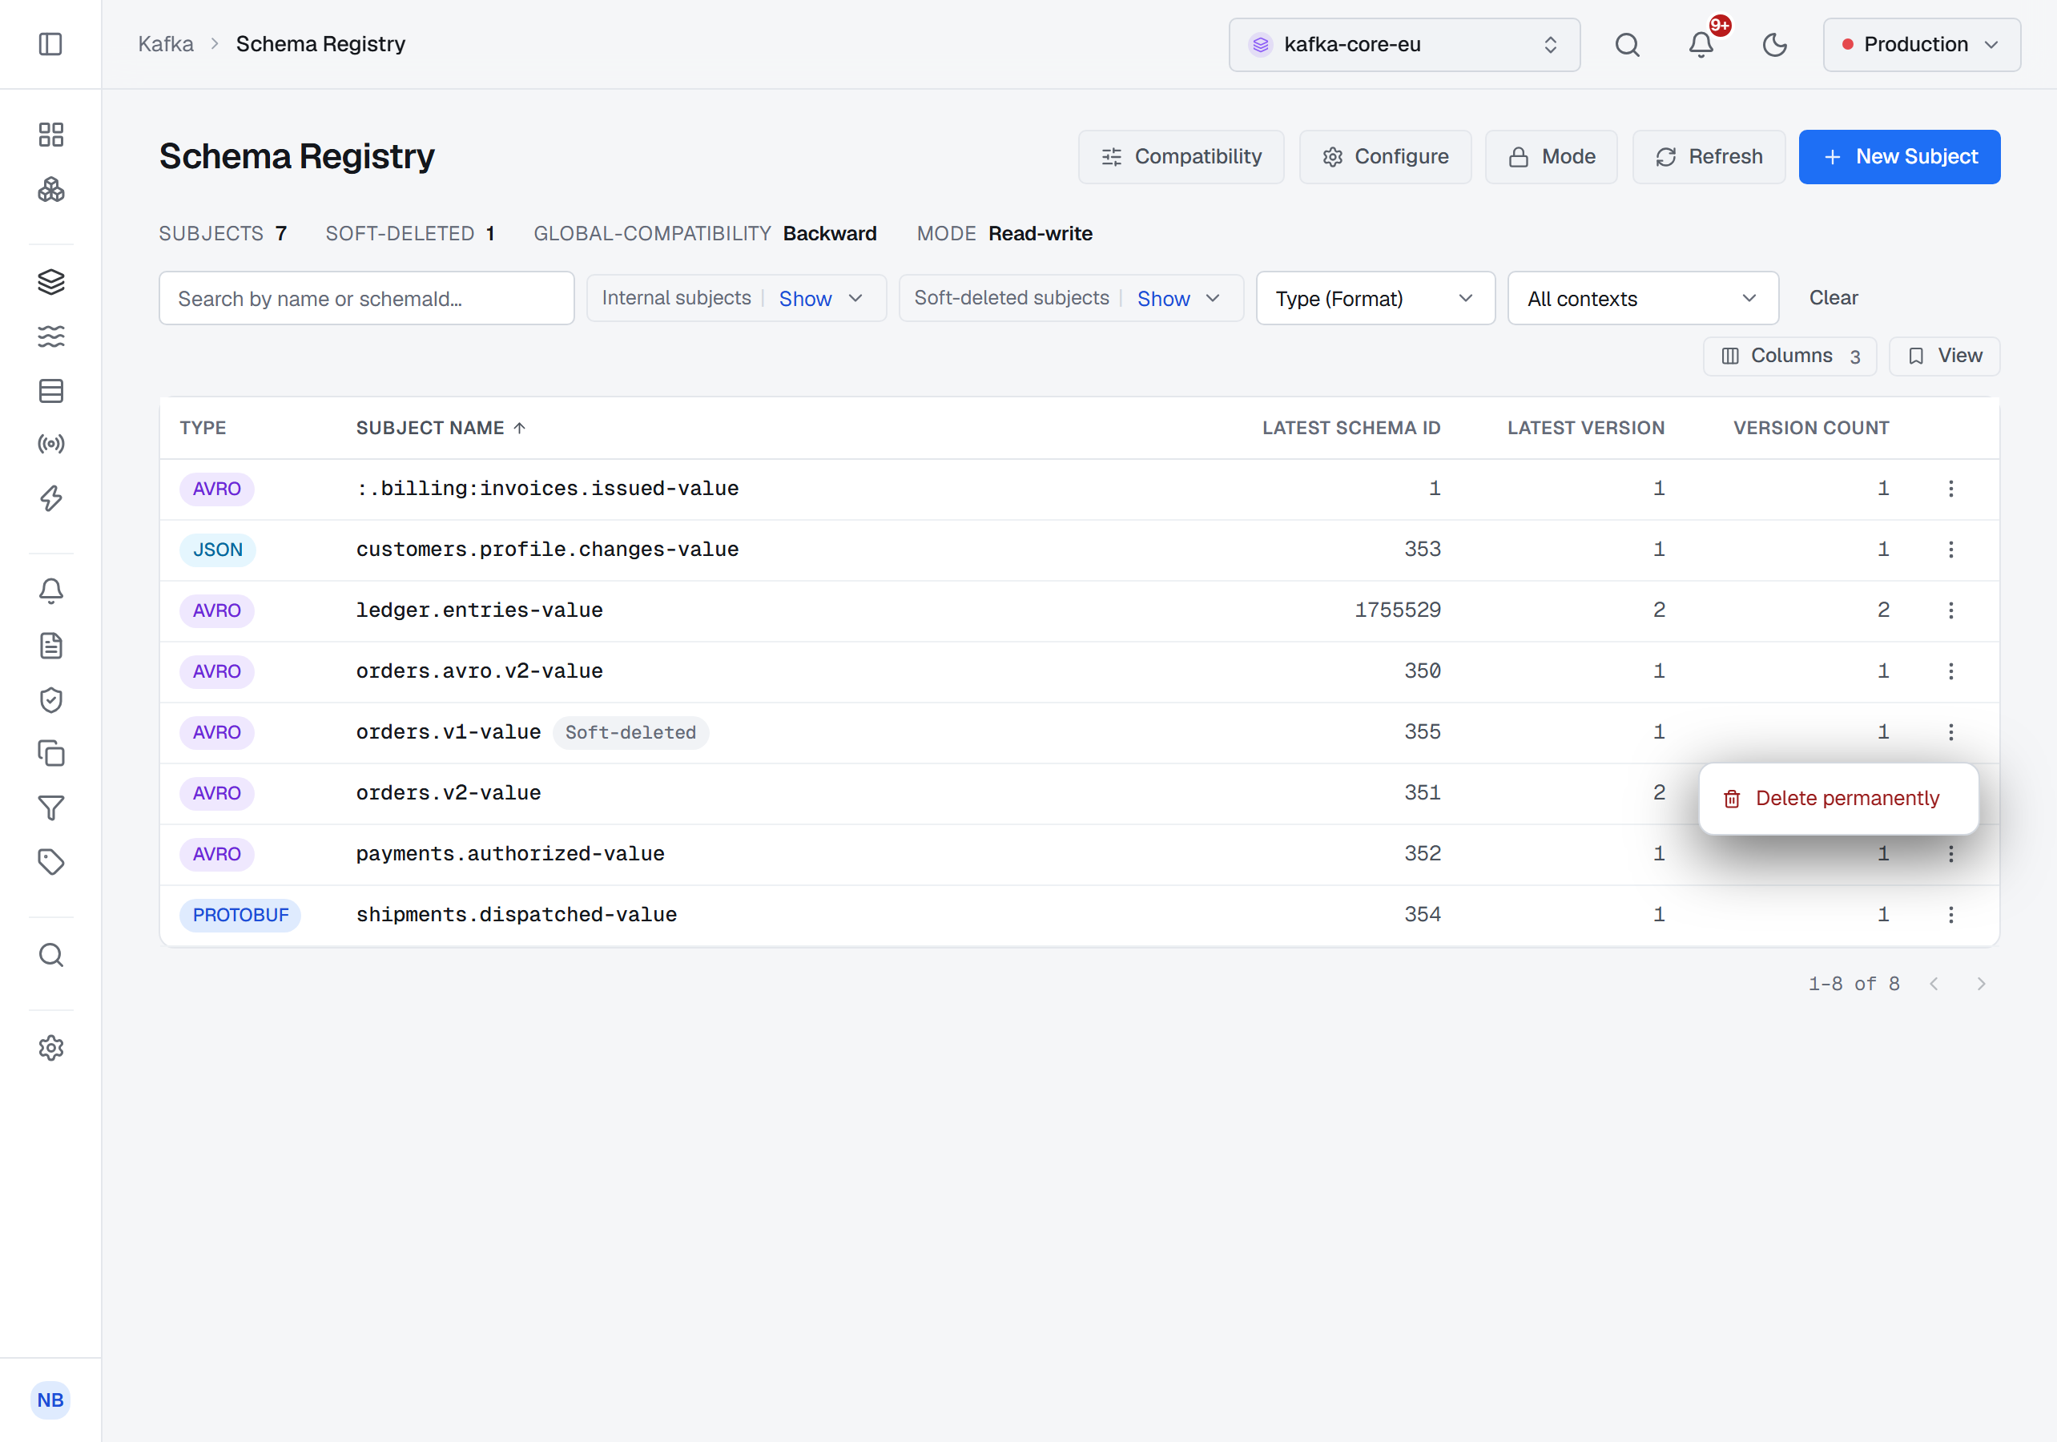Click the New Subject button
Image resolution: width=2057 pixels, height=1442 pixels.
(1898, 157)
